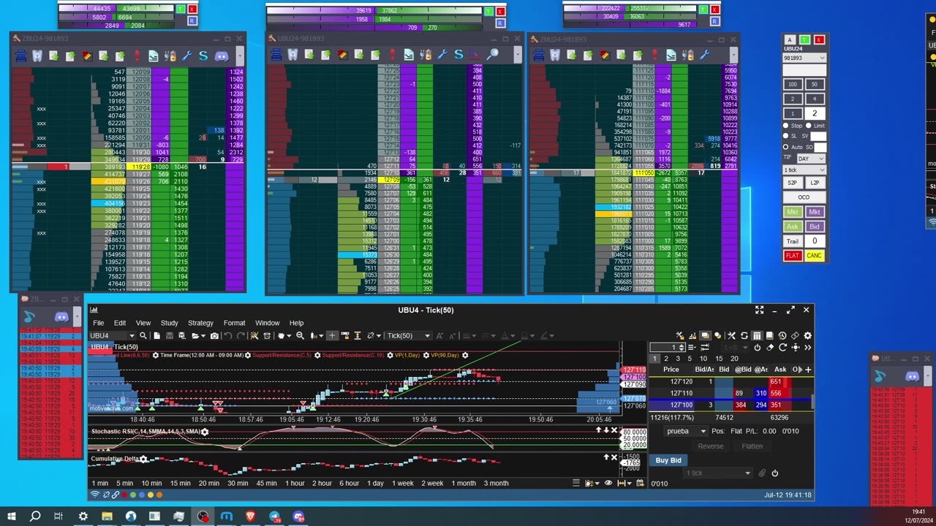Click the green Ask button
936x526 pixels.
pyautogui.click(x=793, y=226)
